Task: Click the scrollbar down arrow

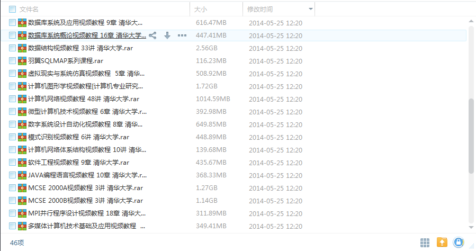Action: [x=471, y=227]
